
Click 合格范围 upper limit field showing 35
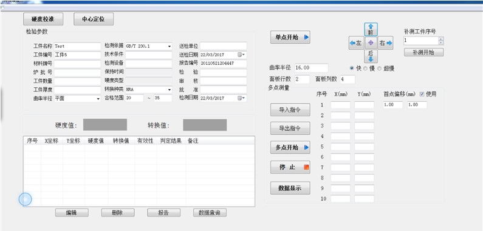163,98
